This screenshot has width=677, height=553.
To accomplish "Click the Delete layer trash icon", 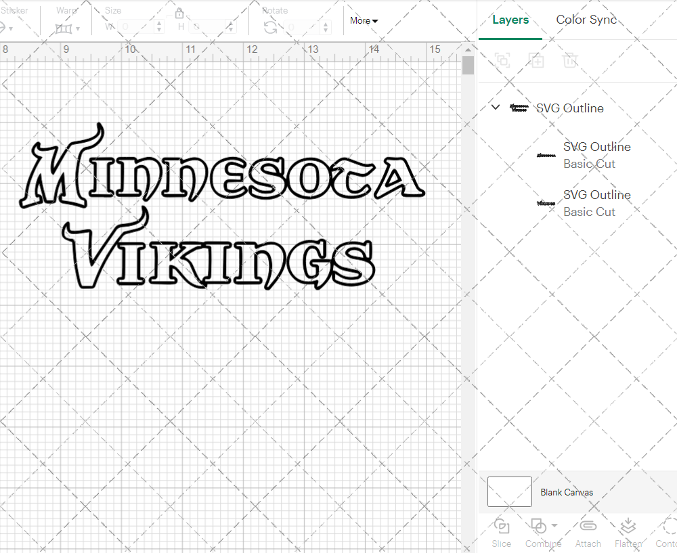I will pos(570,60).
